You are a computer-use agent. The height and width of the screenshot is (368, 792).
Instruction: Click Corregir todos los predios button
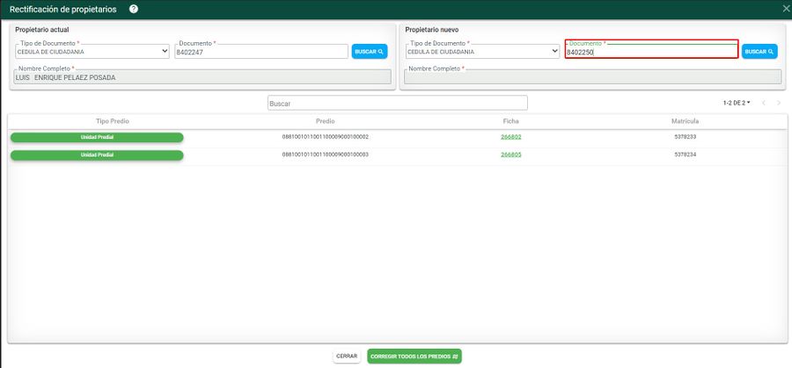pyautogui.click(x=414, y=357)
